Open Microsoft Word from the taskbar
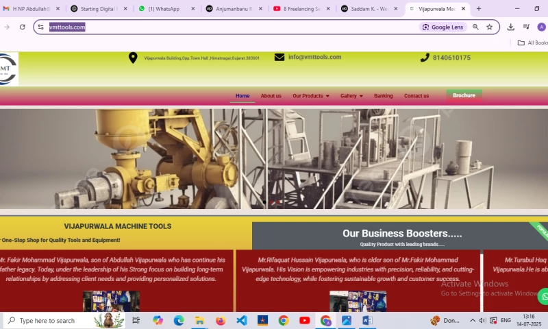This screenshot has width=548, height=329. (367, 320)
